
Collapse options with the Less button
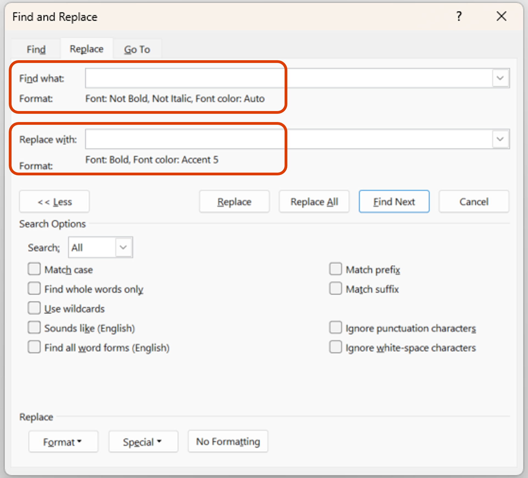[54, 202]
